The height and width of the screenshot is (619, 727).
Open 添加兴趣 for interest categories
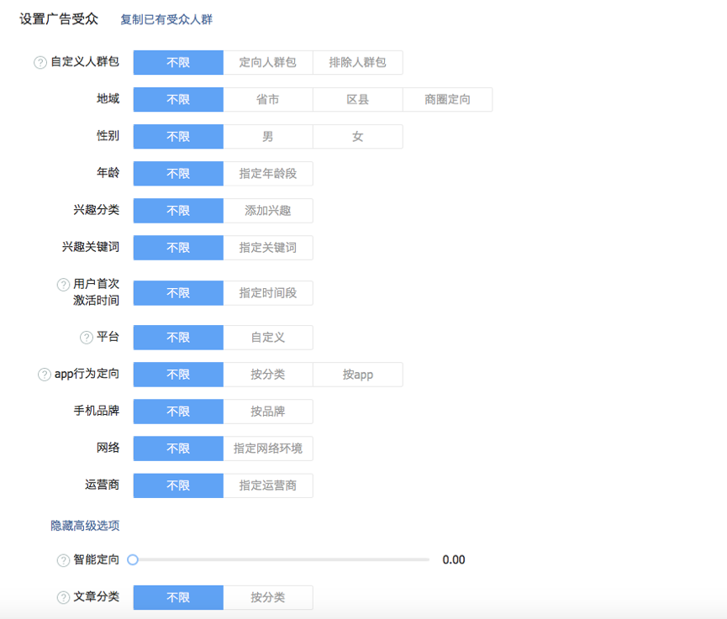(268, 211)
